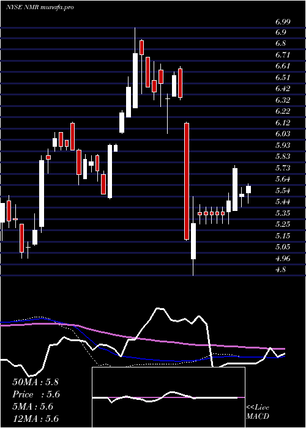The width and height of the screenshot is (306, 428).
Task: Click the 6.12 price axis label
Action: [283, 123]
